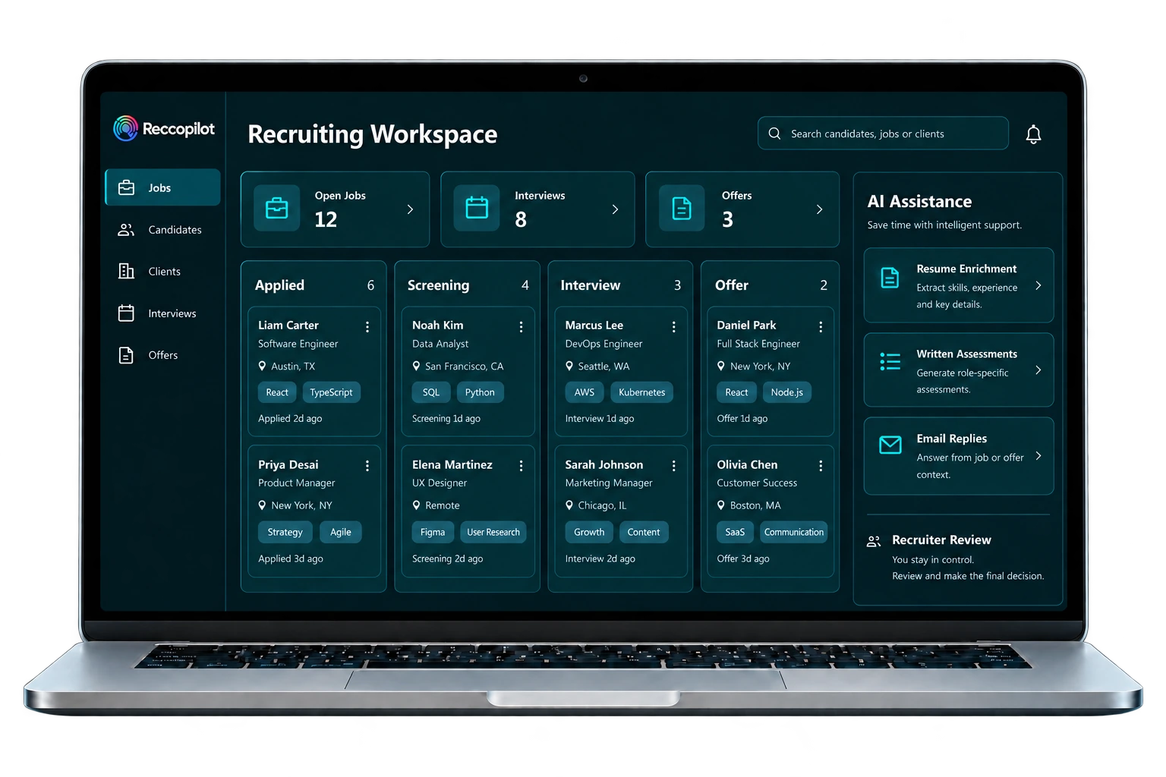Select Jobs in the sidebar
The height and width of the screenshot is (777, 1166).
[x=162, y=187]
